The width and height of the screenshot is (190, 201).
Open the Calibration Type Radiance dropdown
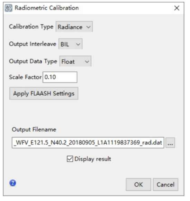click(x=74, y=27)
